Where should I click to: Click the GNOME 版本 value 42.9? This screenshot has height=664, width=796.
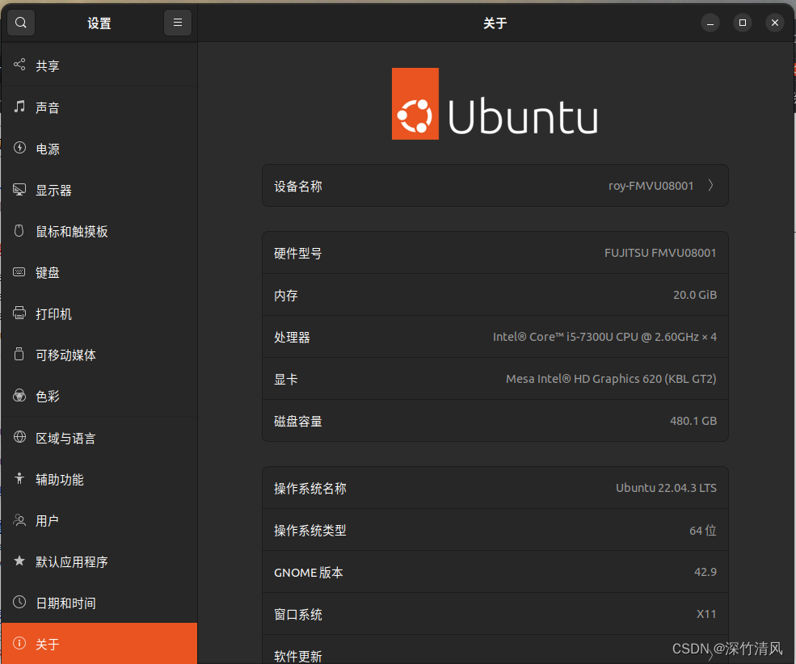pyautogui.click(x=705, y=572)
